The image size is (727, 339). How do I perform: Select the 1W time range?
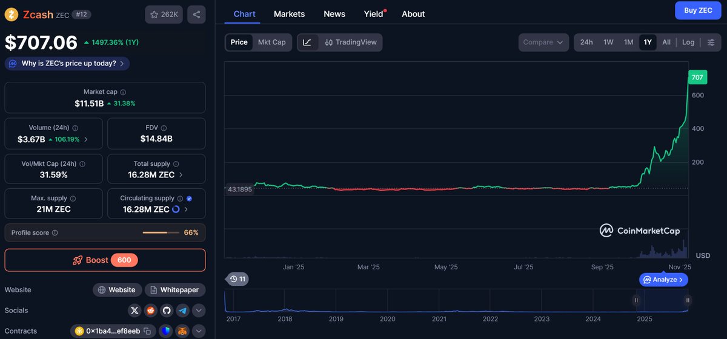click(608, 42)
